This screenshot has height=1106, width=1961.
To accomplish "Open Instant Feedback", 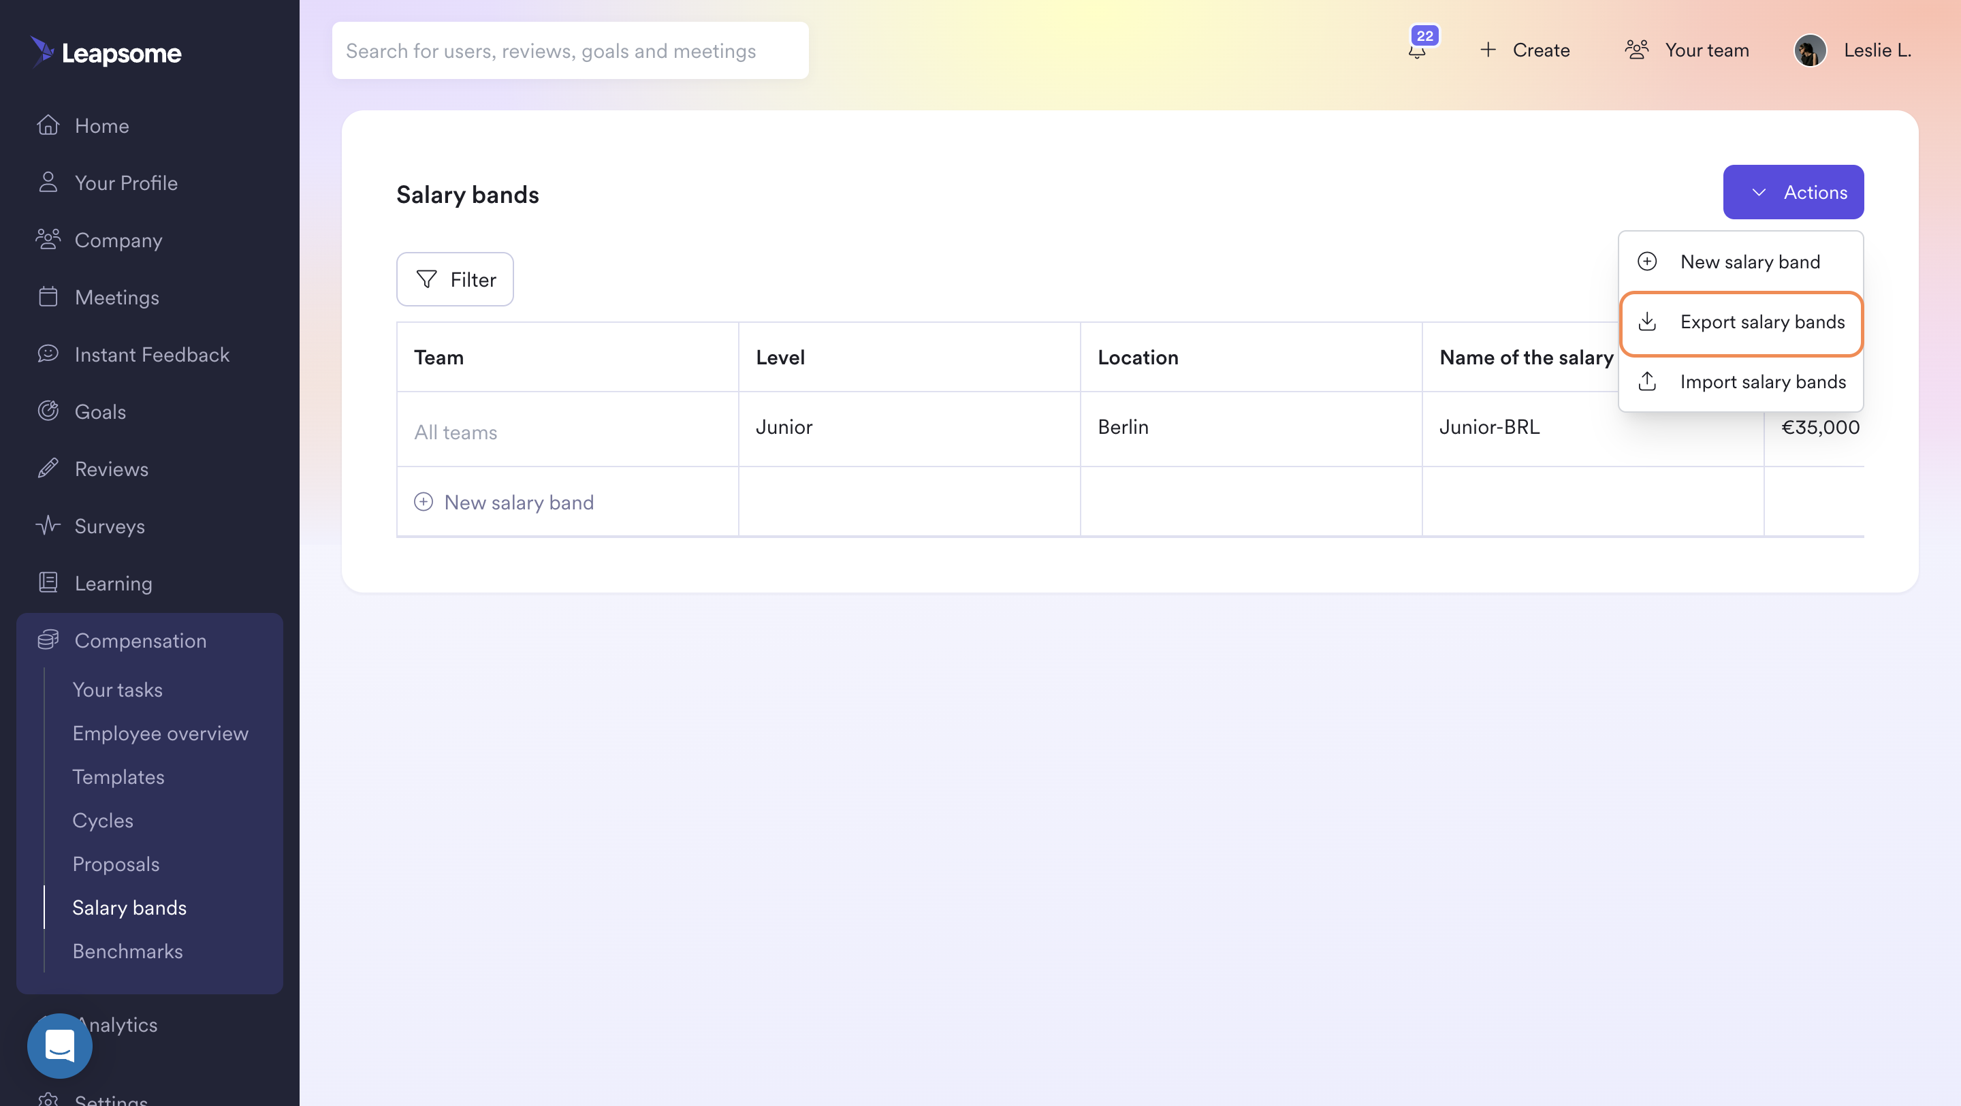I will pos(153,355).
